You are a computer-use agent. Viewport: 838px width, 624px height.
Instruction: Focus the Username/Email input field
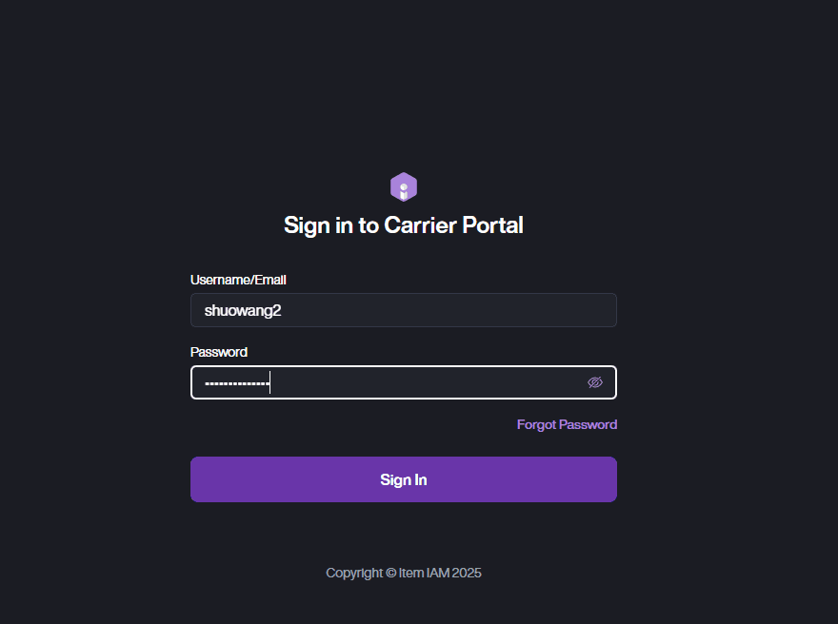click(x=404, y=310)
